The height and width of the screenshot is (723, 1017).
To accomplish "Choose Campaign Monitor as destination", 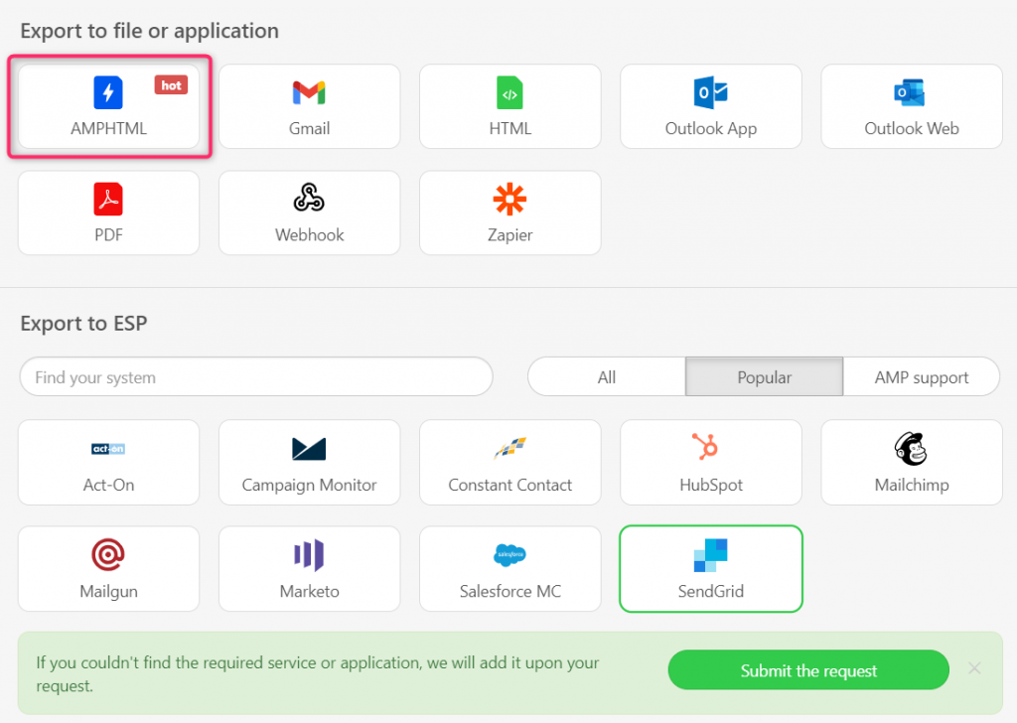I will (309, 462).
